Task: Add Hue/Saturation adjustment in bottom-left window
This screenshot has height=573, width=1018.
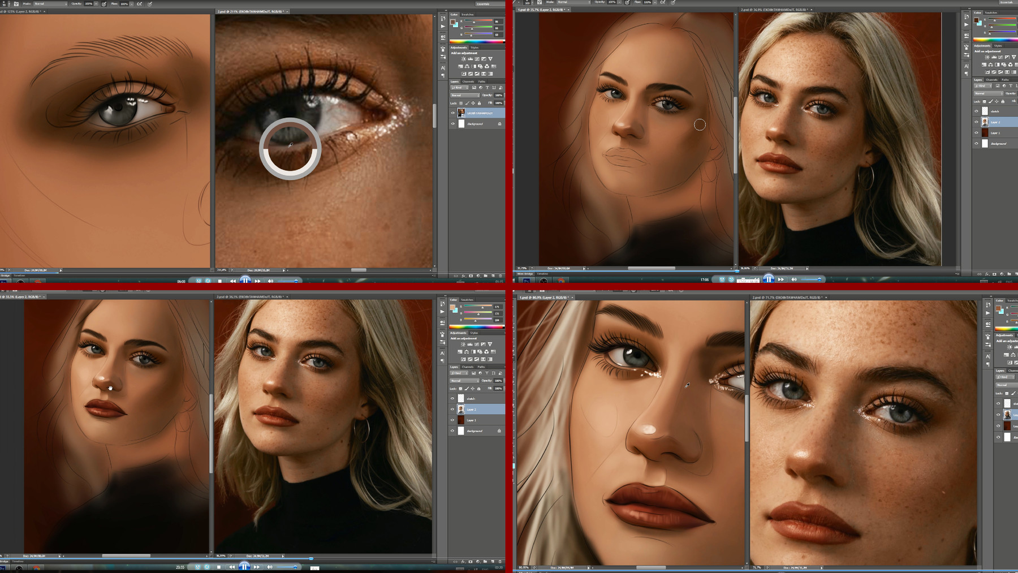Action: coord(460,351)
